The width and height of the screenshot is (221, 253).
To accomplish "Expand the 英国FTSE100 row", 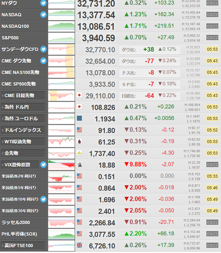I will tap(23, 246).
